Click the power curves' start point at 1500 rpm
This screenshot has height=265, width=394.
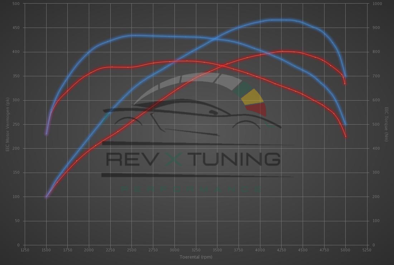click(x=46, y=197)
